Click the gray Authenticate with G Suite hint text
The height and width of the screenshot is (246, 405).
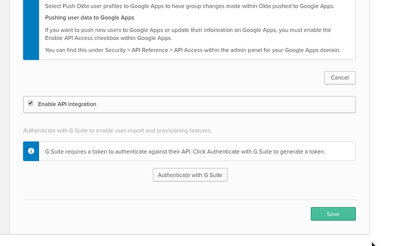click(x=117, y=131)
